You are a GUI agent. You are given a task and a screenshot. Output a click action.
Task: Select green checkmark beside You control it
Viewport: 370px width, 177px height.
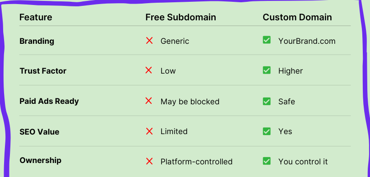tap(267, 161)
